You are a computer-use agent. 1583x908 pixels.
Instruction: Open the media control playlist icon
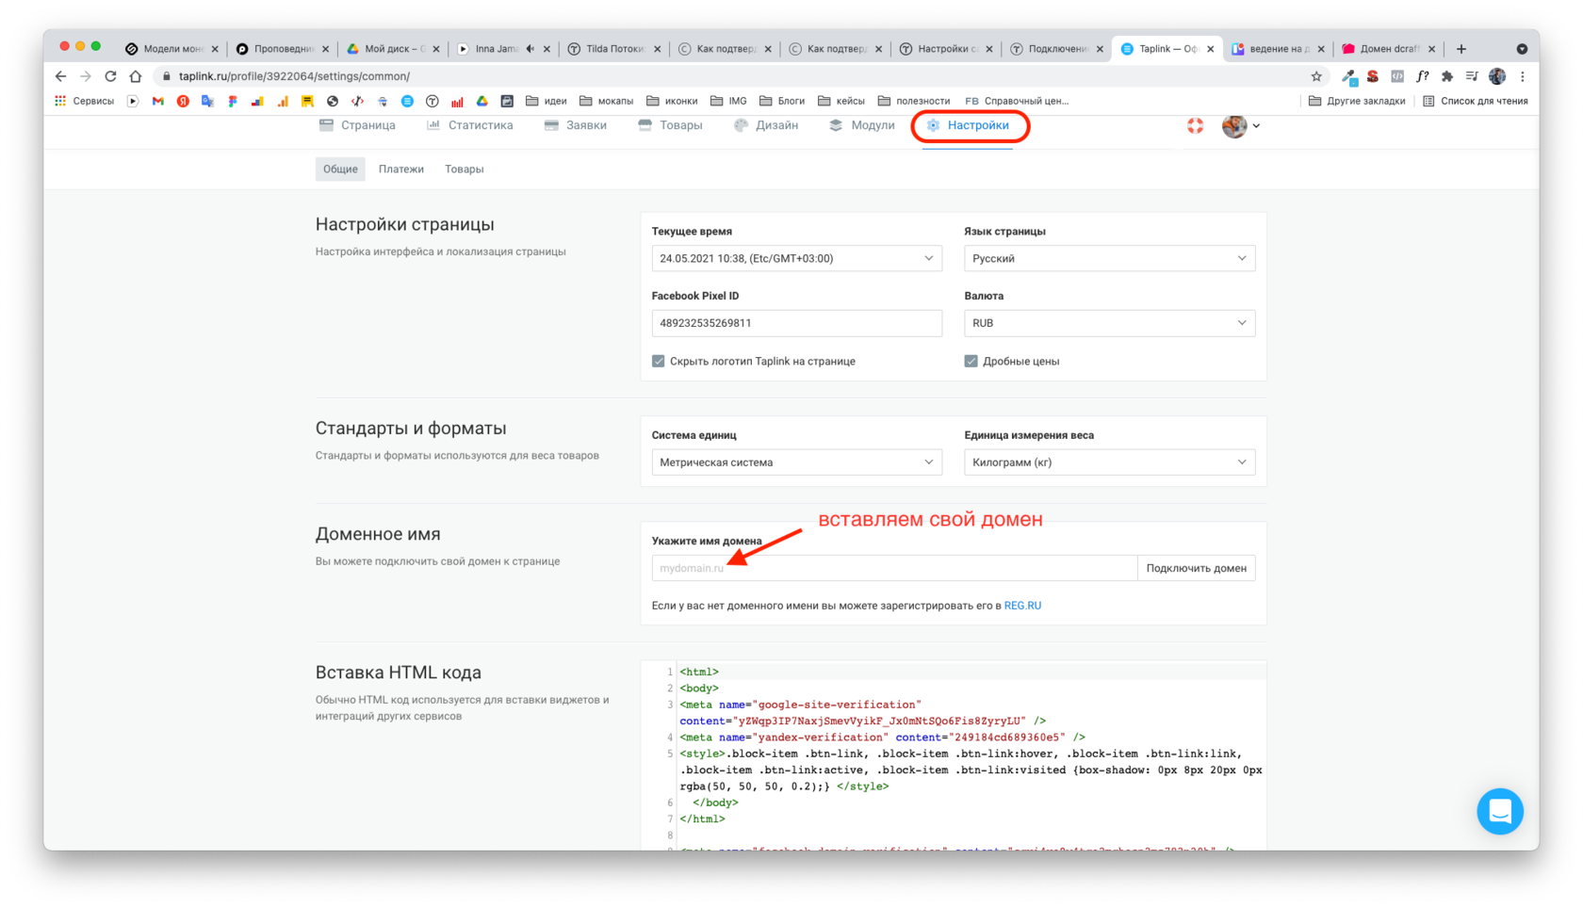pyautogui.click(x=1472, y=76)
